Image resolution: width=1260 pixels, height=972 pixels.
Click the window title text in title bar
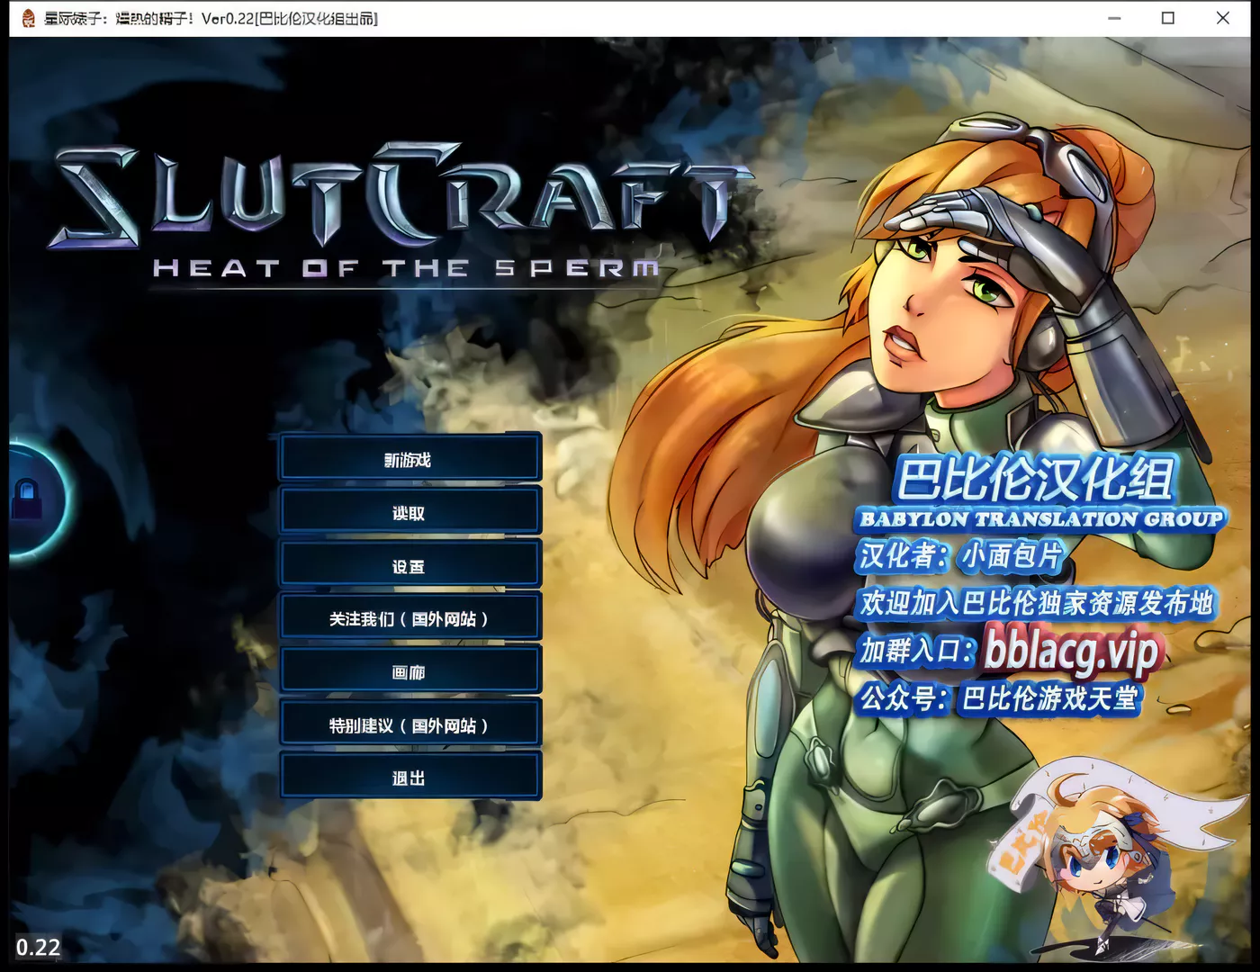point(211,18)
